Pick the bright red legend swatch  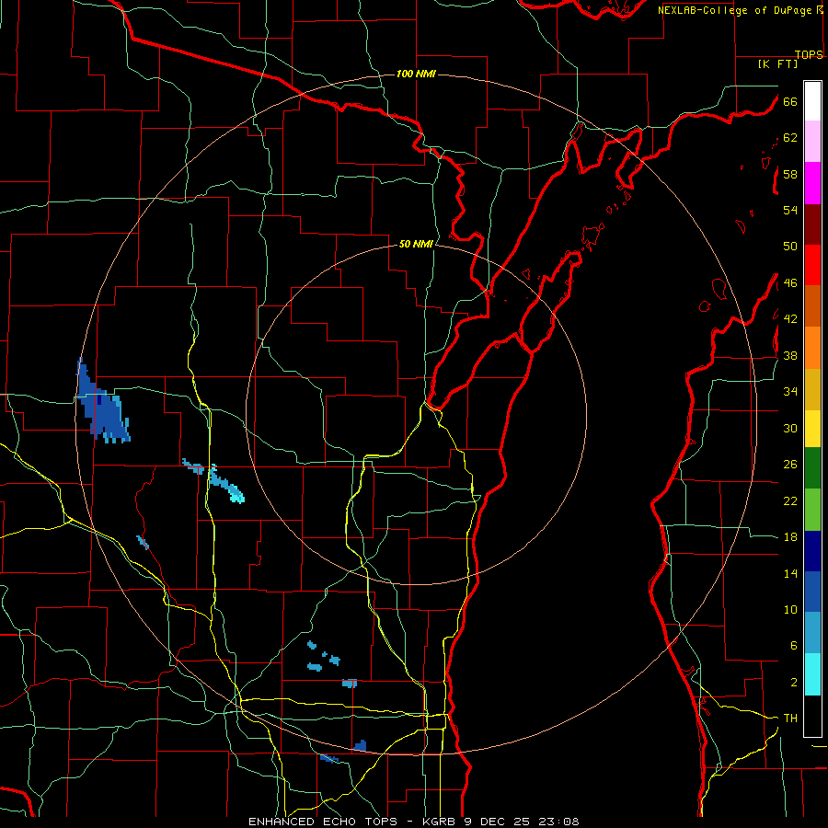[x=812, y=265]
